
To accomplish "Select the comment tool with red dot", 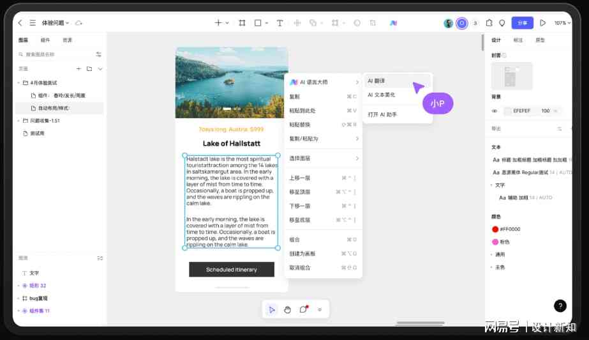I will coord(304,309).
